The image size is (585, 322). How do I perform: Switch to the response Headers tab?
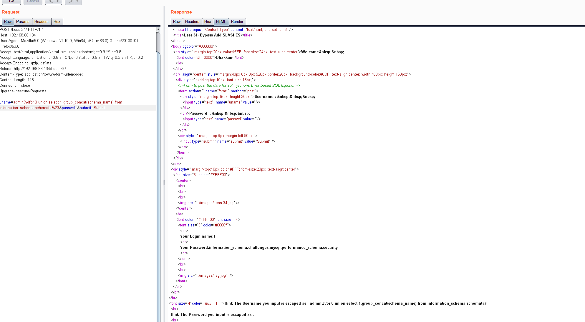[x=192, y=22]
